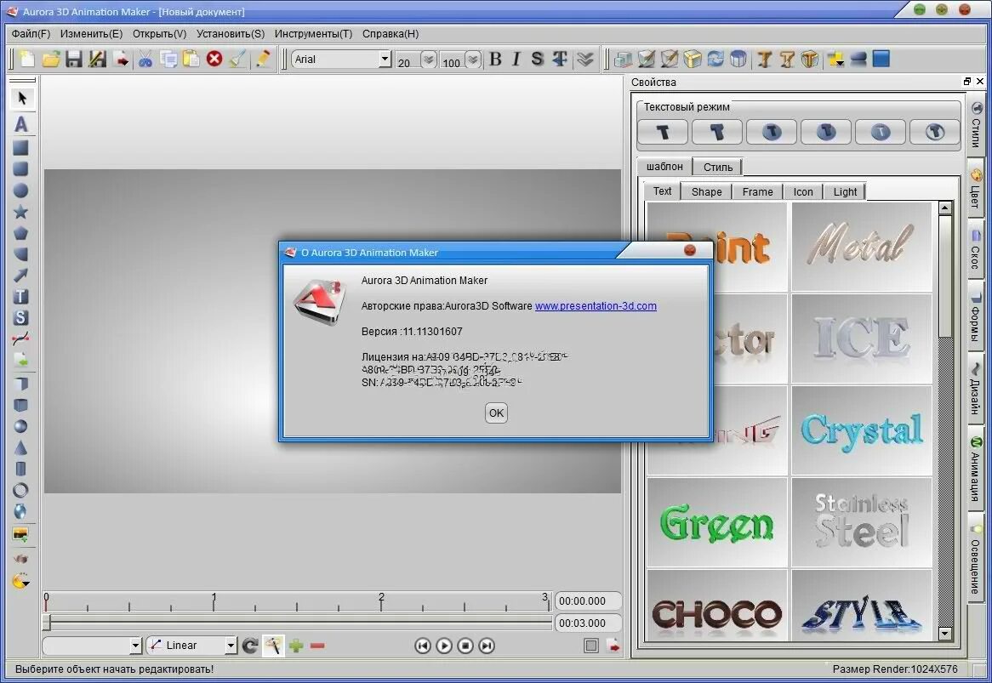Screen dimensions: 992x683
Task: Switch to the Стиль tab
Action: point(717,167)
